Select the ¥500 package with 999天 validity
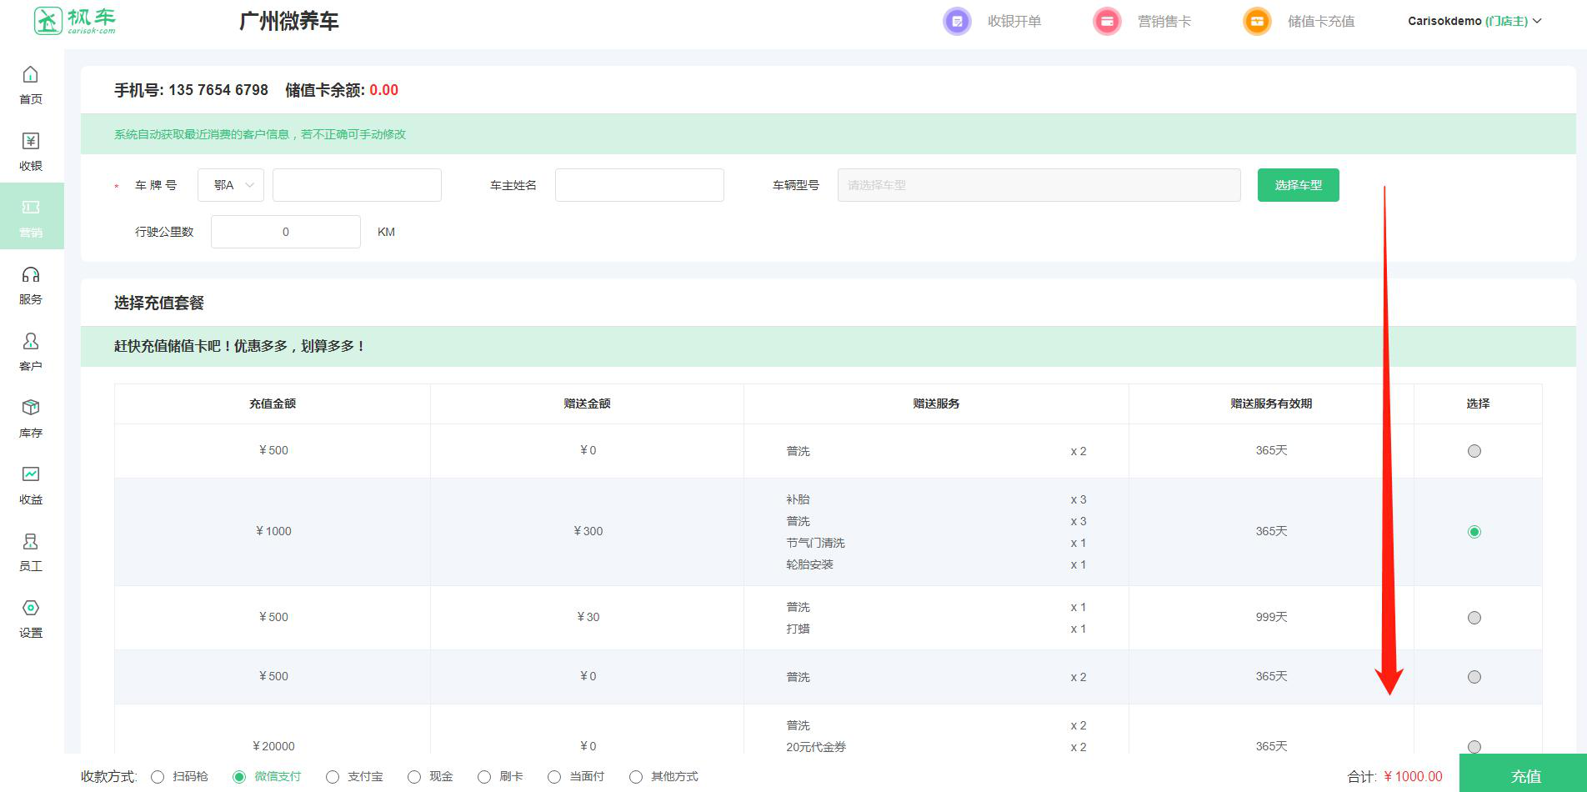The width and height of the screenshot is (1587, 792). [x=1474, y=618]
